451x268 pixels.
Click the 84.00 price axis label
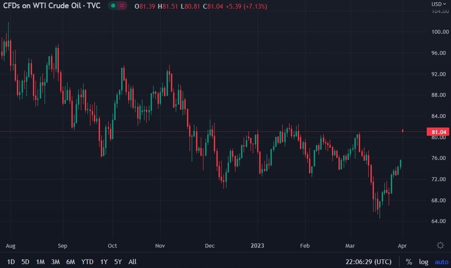438,116
